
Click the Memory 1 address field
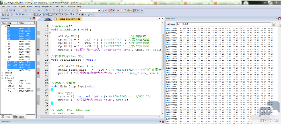[x=223, y=24]
